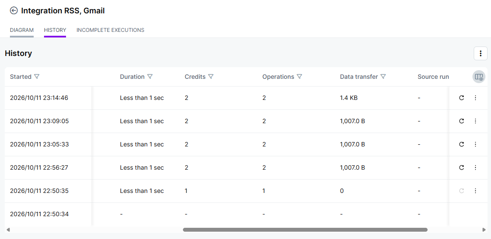Rerun the 23:14:46 execution

[461, 98]
